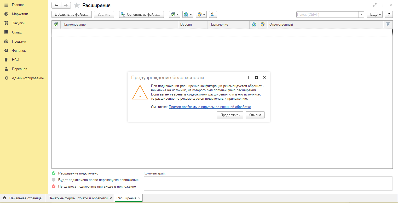
Task: Click the forward navigation arrow
Action: [66, 5]
